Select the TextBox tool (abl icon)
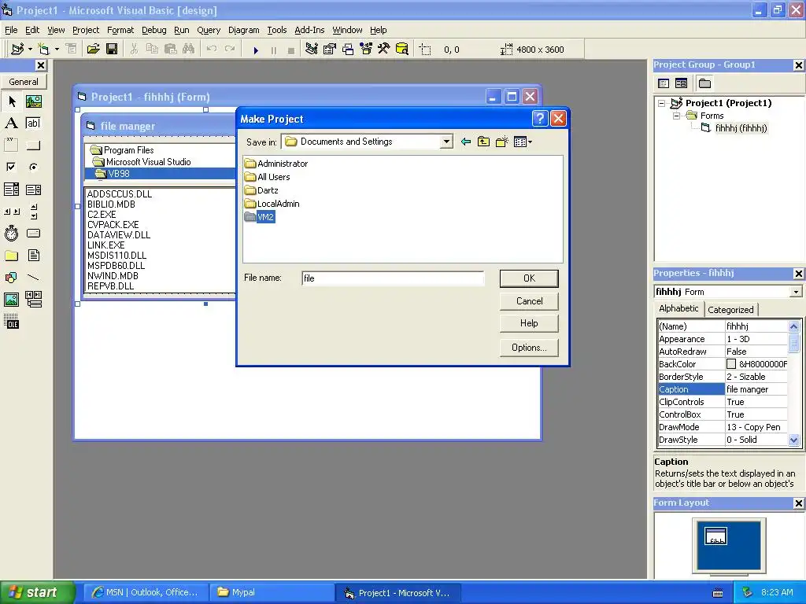 (x=33, y=123)
